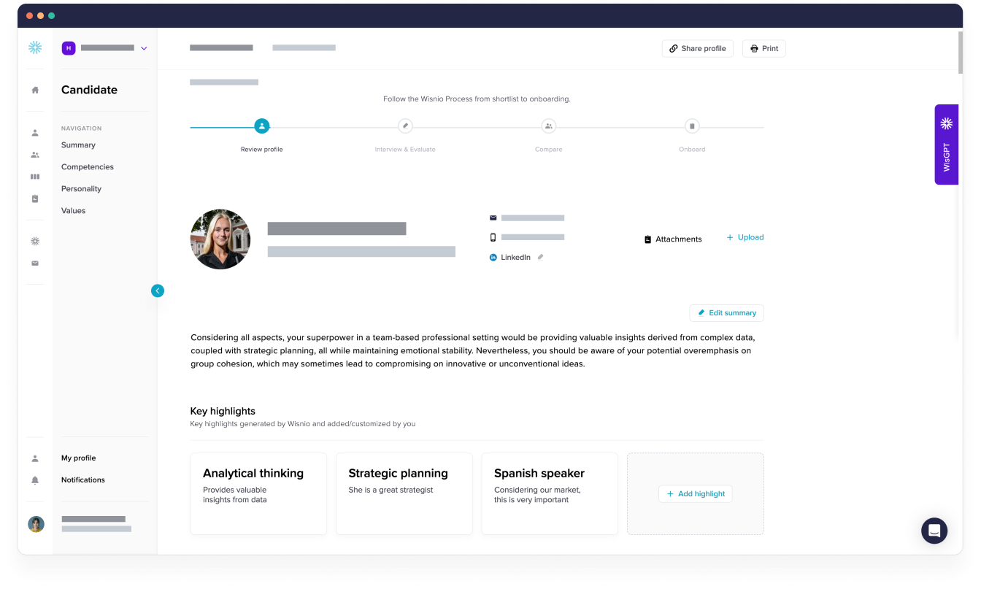Click the Edit summary button
981x589 pixels.
click(x=726, y=312)
